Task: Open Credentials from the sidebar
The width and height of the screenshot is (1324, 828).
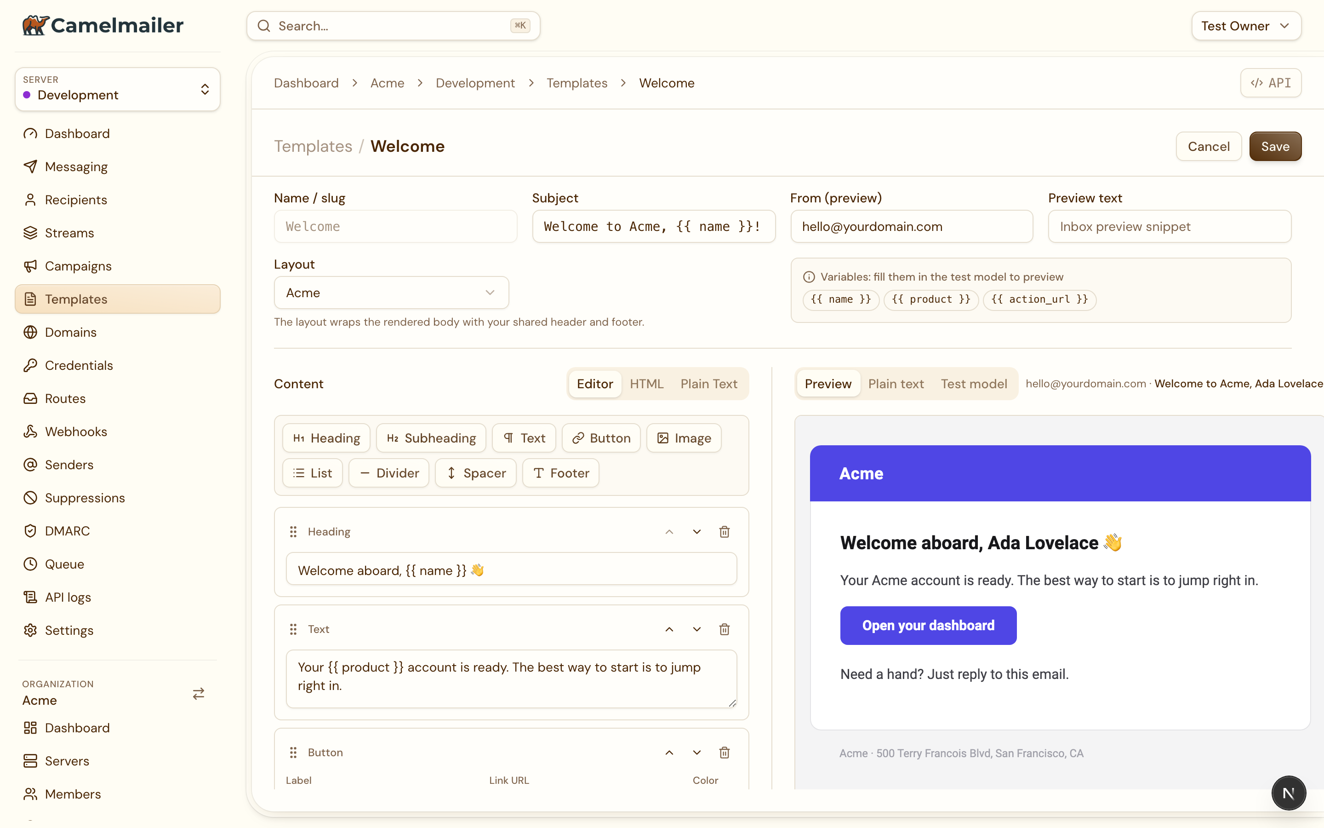Action: tap(118, 365)
